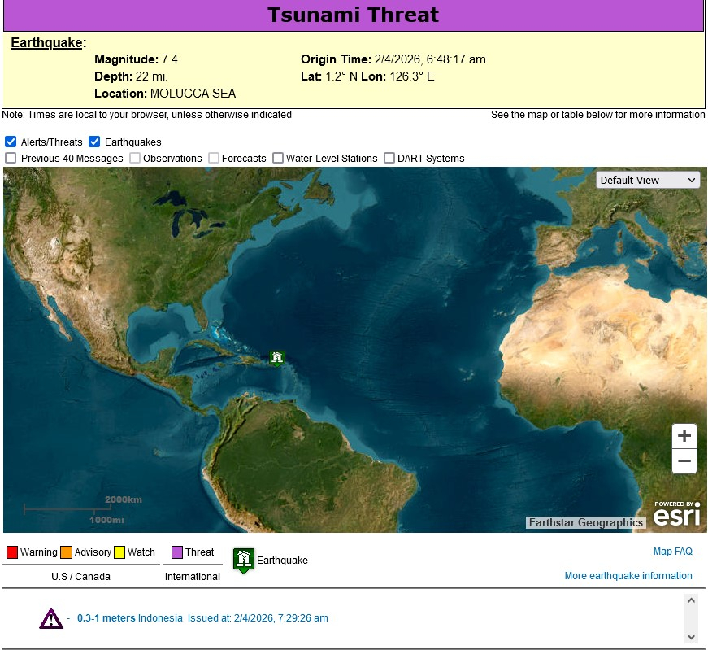Open the Default View dropdown
The image size is (708, 650).
[x=648, y=180]
